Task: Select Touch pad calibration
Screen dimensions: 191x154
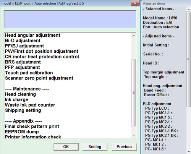Action: point(29,73)
